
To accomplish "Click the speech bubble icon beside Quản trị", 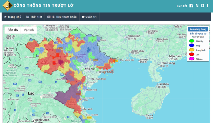I will coord(83,17).
